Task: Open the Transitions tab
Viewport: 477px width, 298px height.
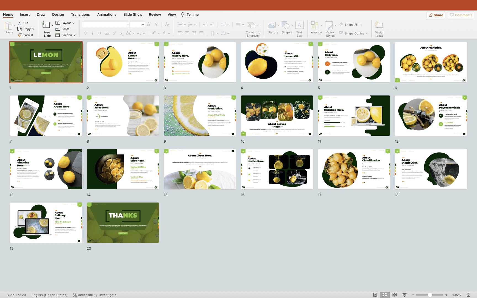Action: click(x=80, y=15)
